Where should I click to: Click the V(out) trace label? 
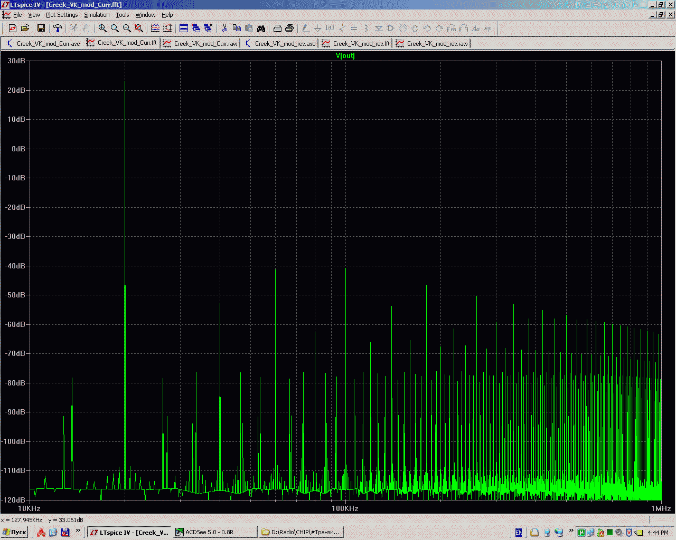coord(345,55)
